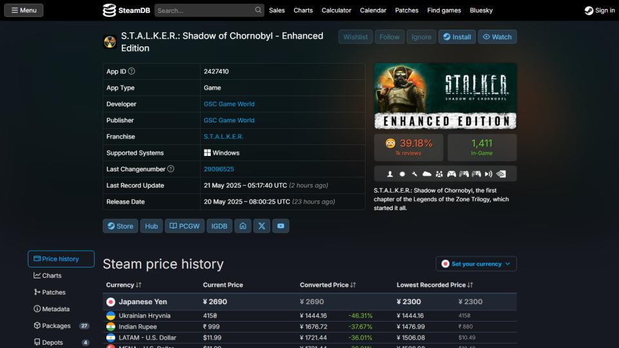Click Sign in with Steam

pyautogui.click(x=600, y=10)
